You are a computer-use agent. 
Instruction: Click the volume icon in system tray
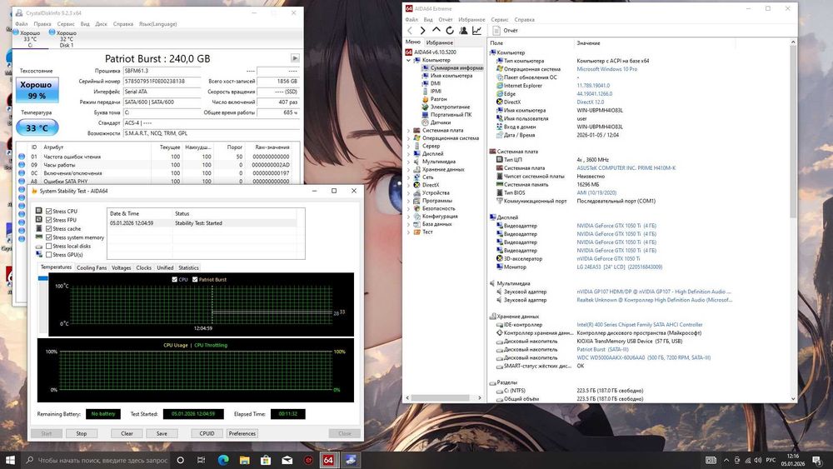(757, 460)
